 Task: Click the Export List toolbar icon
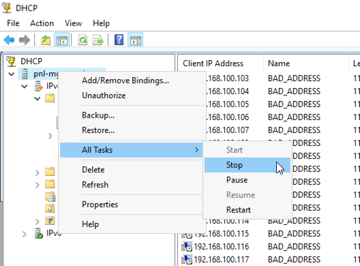pyautogui.click(x=98, y=40)
